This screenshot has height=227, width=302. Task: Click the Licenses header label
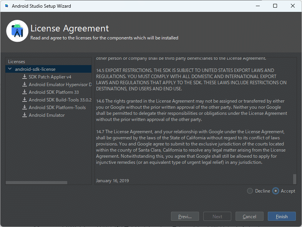17,62
